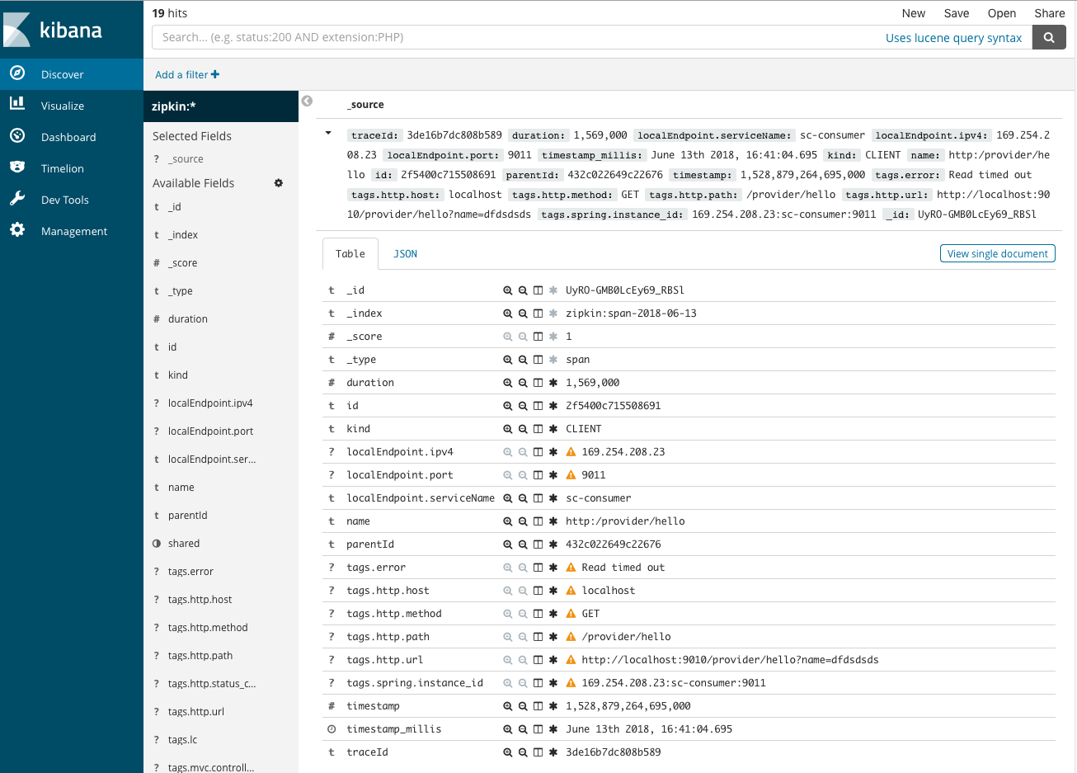The width and height of the screenshot is (1077, 773).
Task: Click warning icon on tags.http.method row
Action: [x=571, y=614]
